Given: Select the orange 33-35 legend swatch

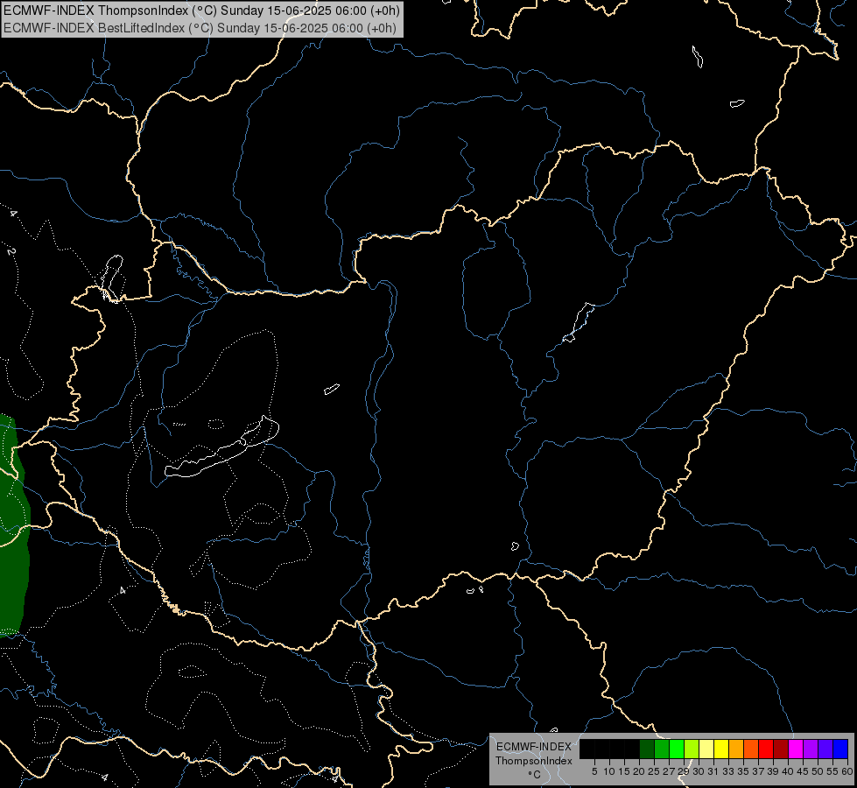Looking at the screenshot, I should click(735, 749).
